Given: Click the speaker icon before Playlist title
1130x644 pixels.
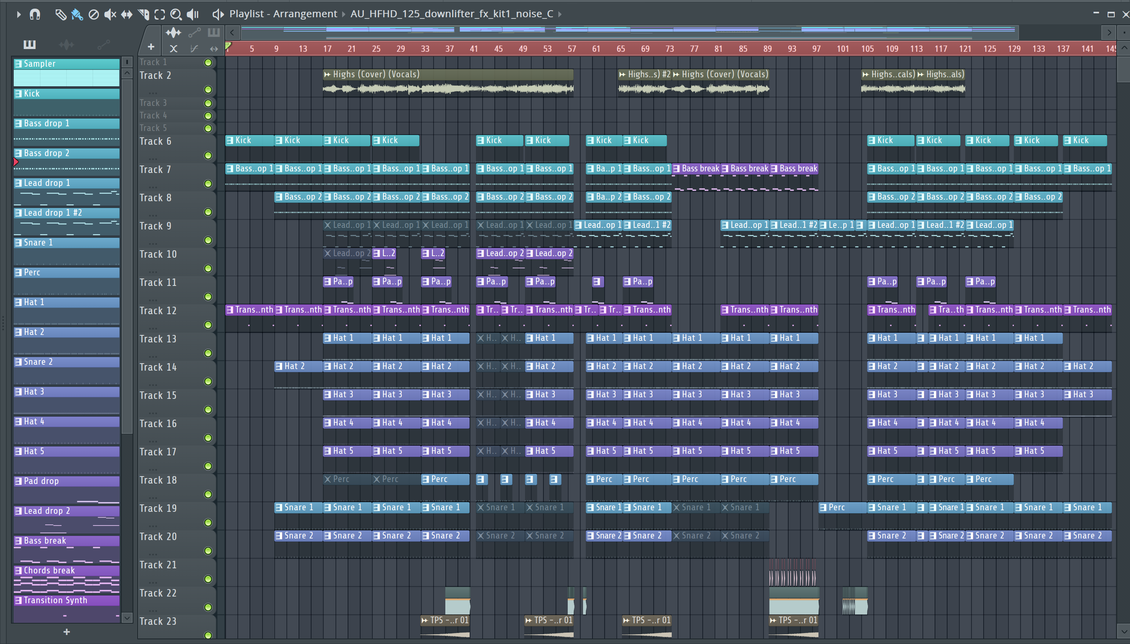Looking at the screenshot, I should tap(218, 15).
